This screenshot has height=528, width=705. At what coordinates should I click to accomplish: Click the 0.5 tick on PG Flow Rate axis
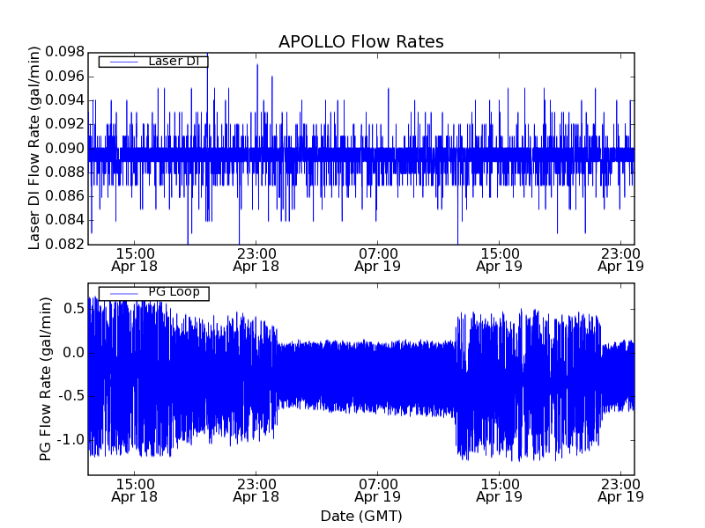click(x=74, y=309)
